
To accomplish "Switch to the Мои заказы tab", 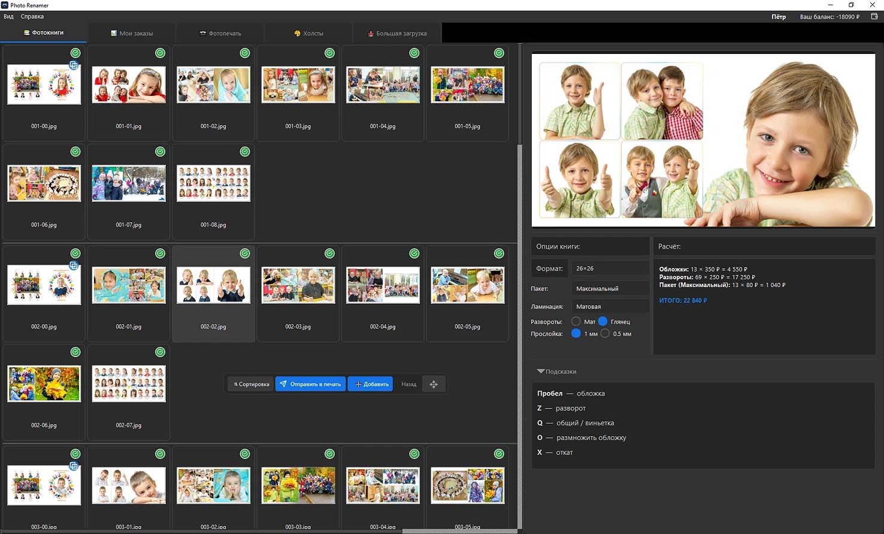I will tap(132, 34).
